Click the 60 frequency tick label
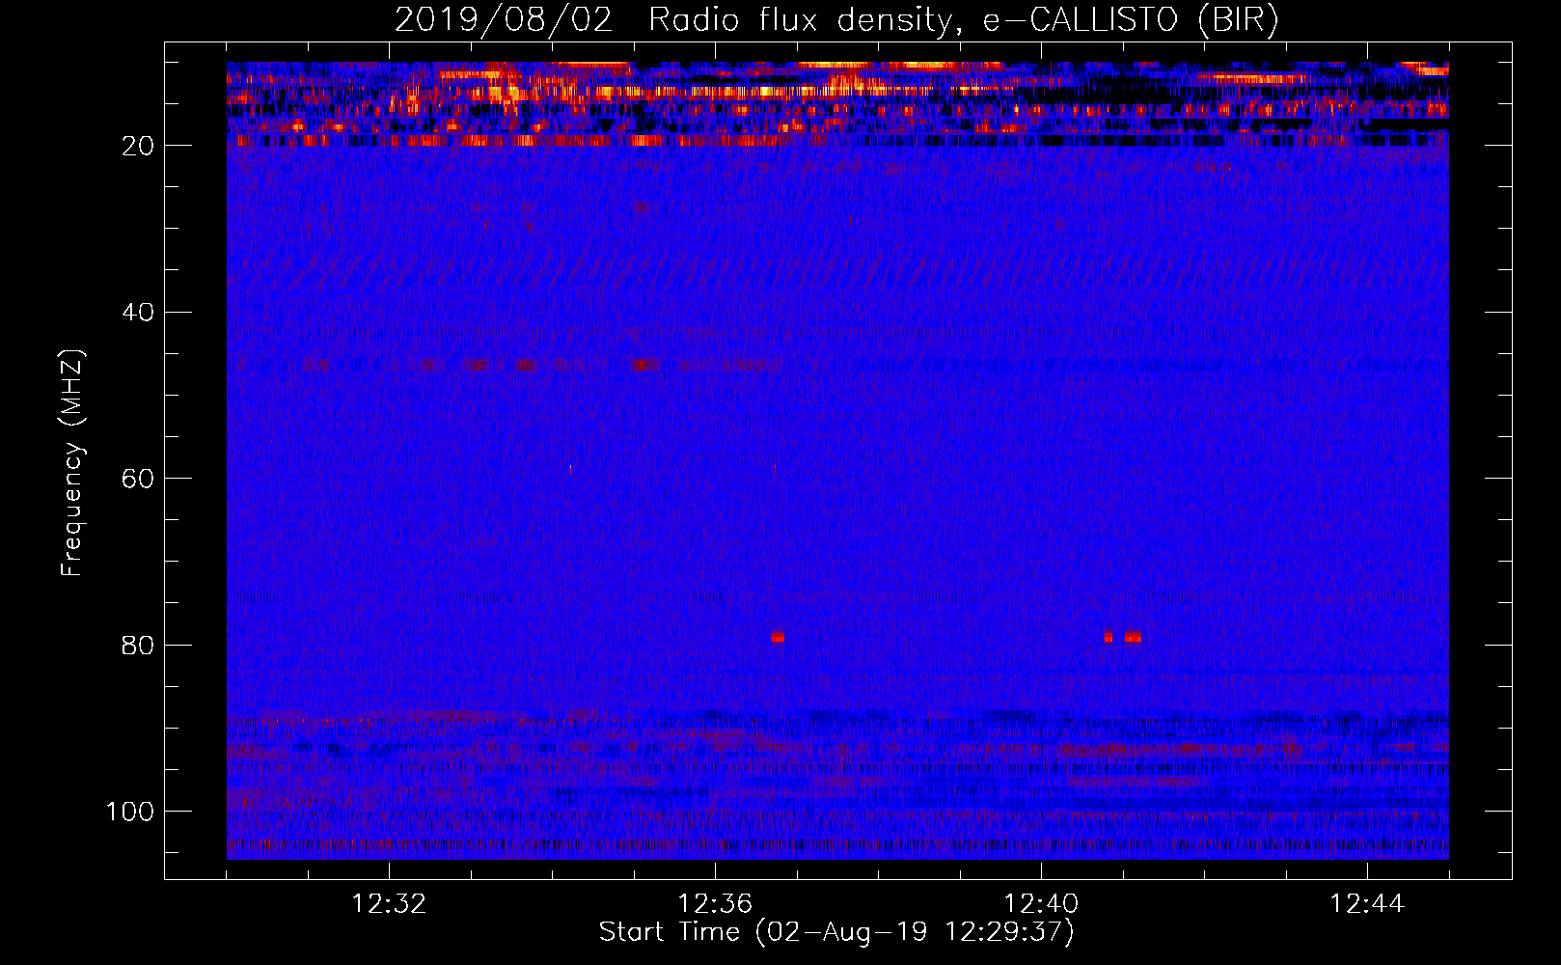This screenshot has height=965, width=1561. (139, 479)
